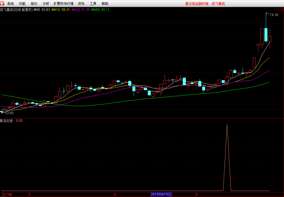284x197 pixels.
Task: Click the 2015年 label on time axis
Action: 7,195
